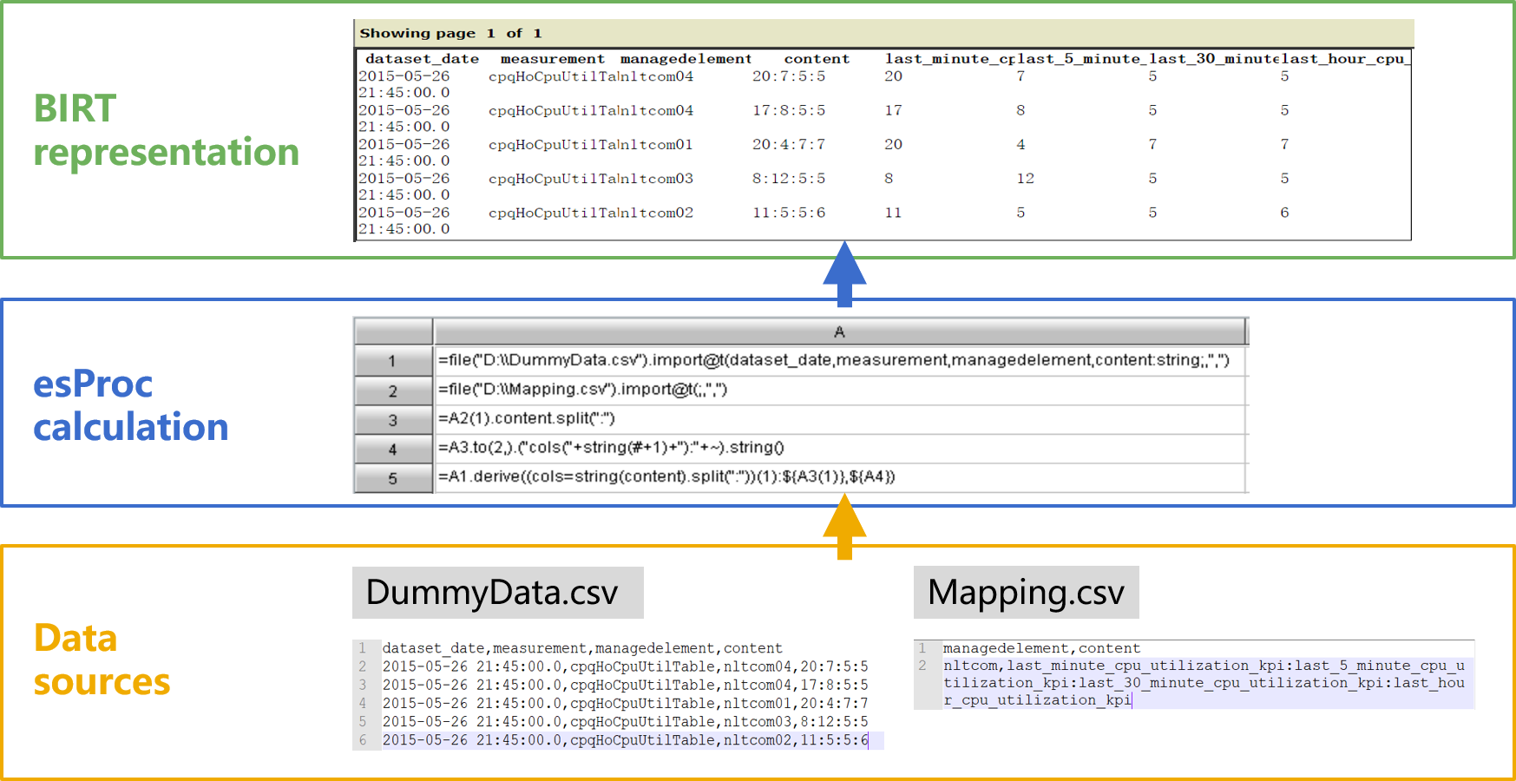Click Mapping.csv line starting with nltcom,last_minute
The image size is (1516, 781).
tap(1204, 683)
